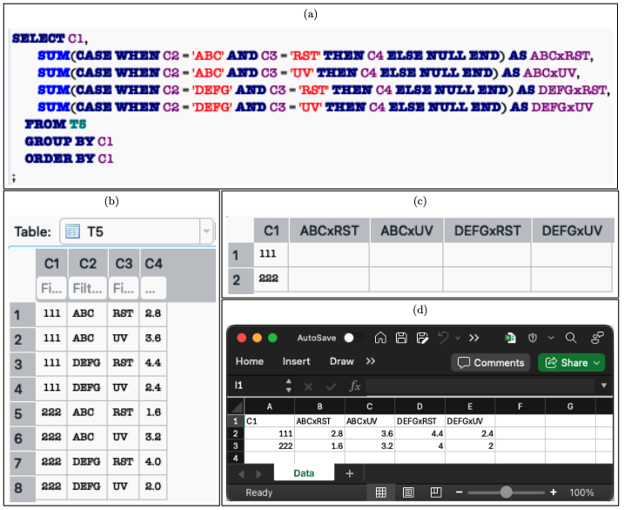The width and height of the screenshot is (624, 510).
Task: Select row 8 header in T5 table
Action: pos(23,487)
